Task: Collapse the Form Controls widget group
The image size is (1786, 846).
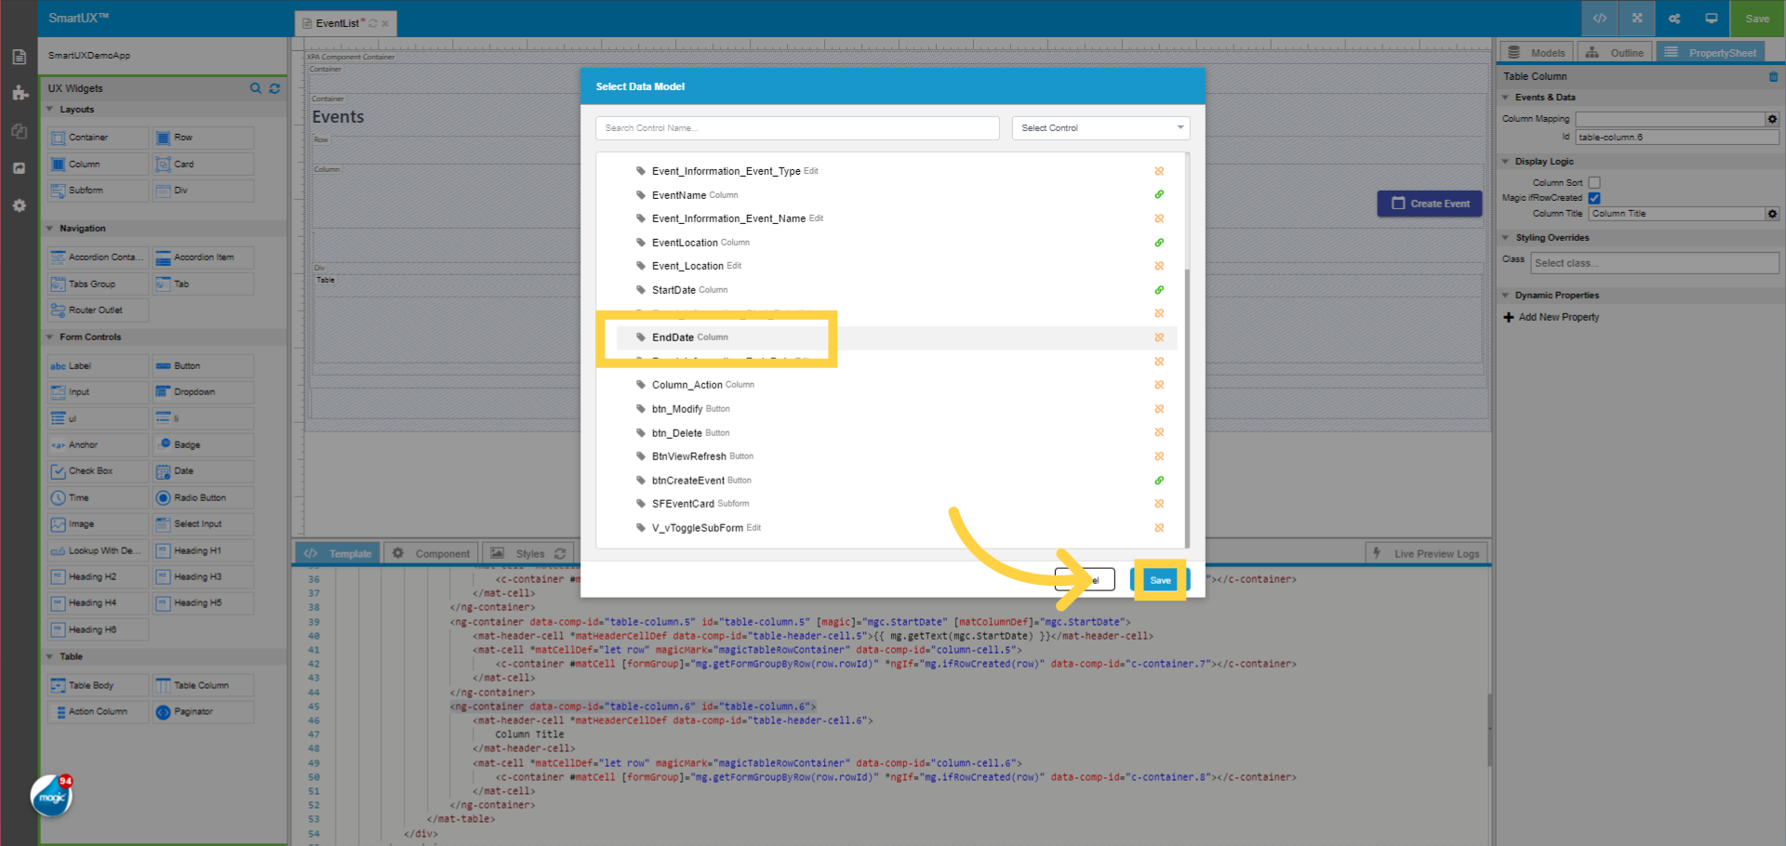Action: coord(50,337)
